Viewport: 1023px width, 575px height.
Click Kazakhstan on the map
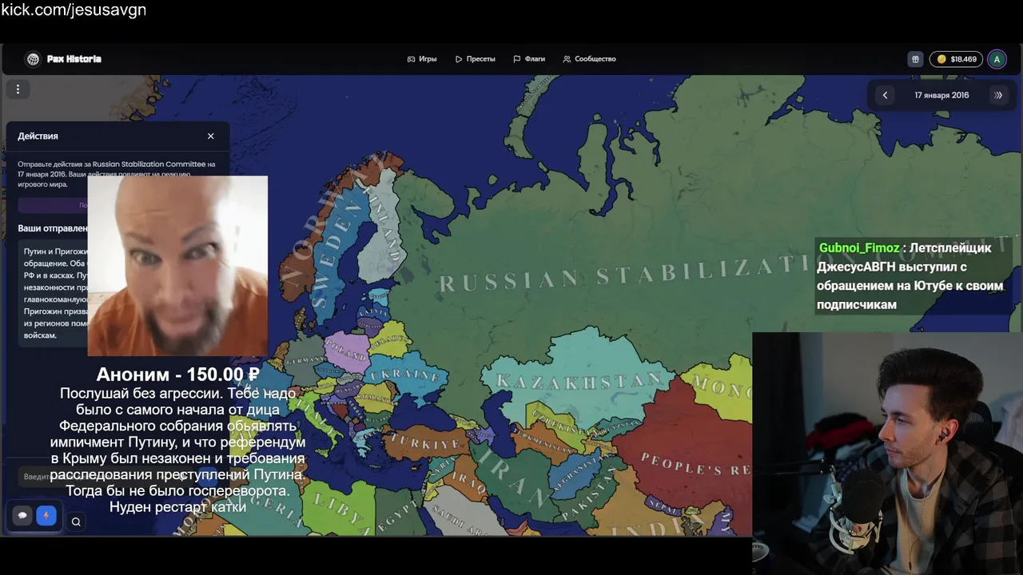pyautogui.click(x=579, y=381)
